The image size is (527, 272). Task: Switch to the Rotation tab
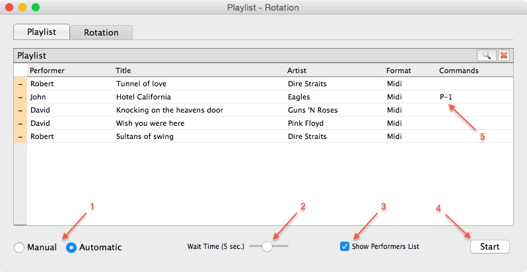(101, 32)
